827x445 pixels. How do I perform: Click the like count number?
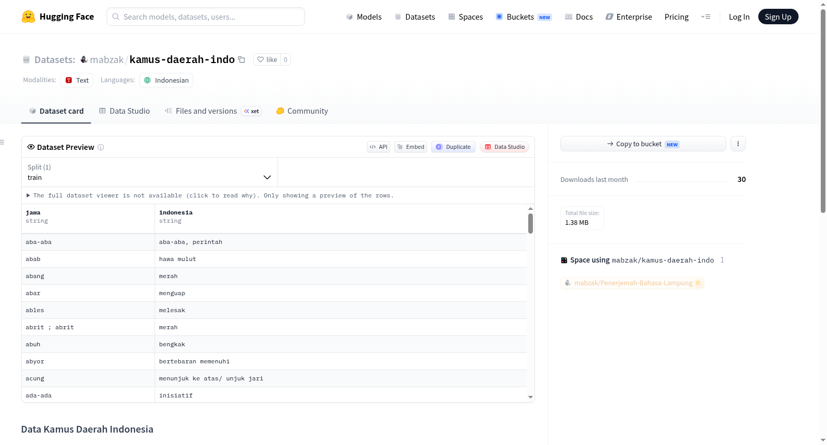(285, 59)
